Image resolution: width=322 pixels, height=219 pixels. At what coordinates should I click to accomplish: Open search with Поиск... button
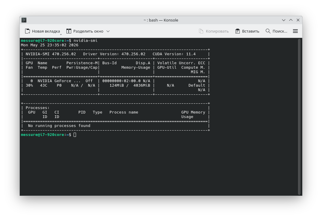[x=277, y=31]
